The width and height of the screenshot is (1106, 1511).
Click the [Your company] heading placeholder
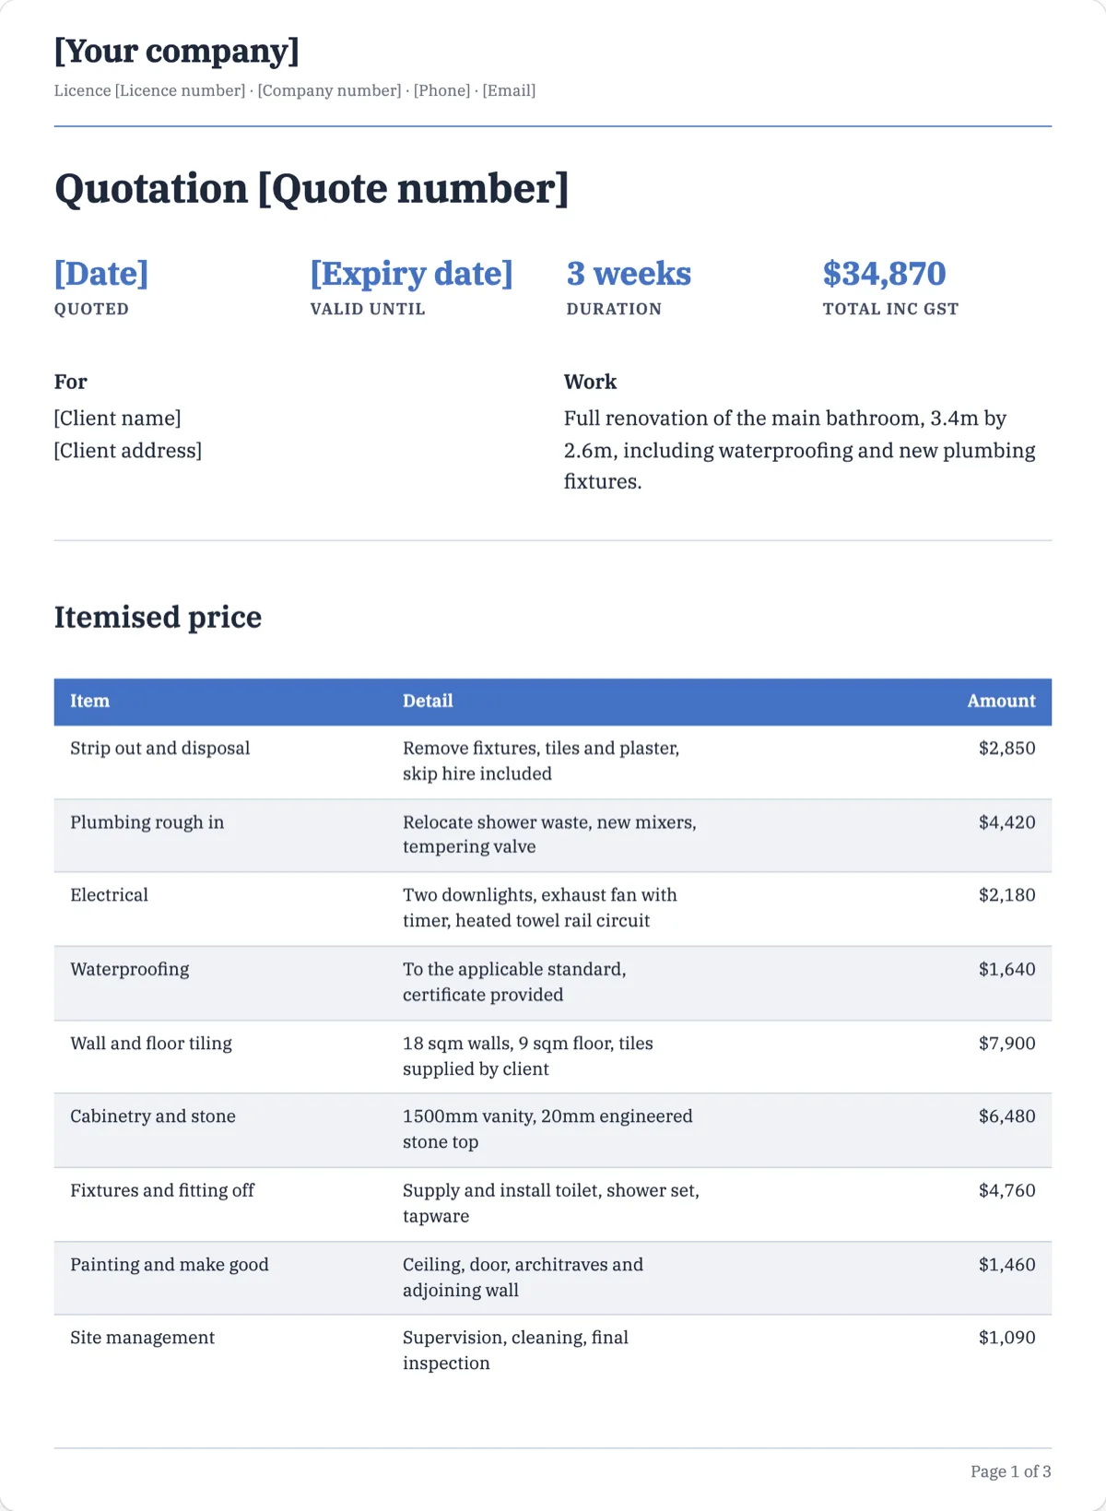pyautogui.click(x=177, y=51)
